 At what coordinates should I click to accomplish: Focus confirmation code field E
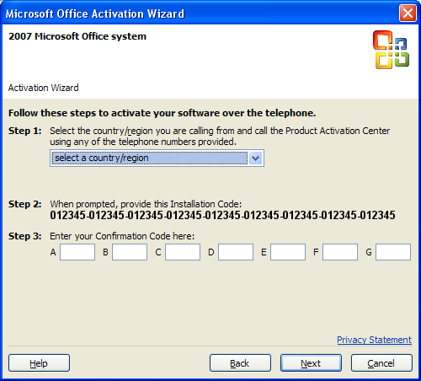tap(288, 252)
